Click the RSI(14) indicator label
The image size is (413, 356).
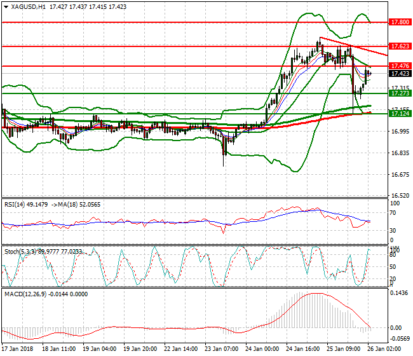click(17, 205)
